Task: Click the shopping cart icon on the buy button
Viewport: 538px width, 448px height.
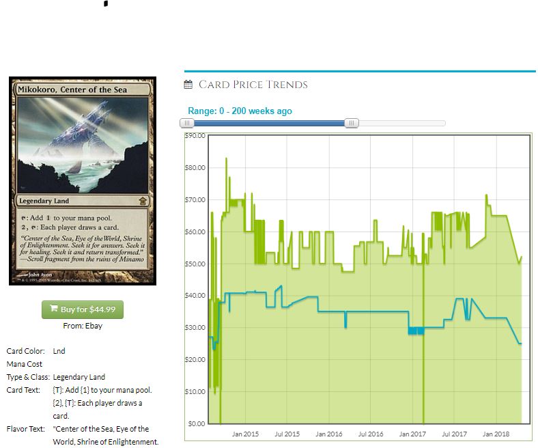Action: point(54,308)
